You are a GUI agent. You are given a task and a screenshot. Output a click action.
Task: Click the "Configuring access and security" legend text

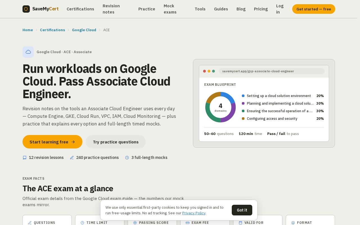(272, 119)
